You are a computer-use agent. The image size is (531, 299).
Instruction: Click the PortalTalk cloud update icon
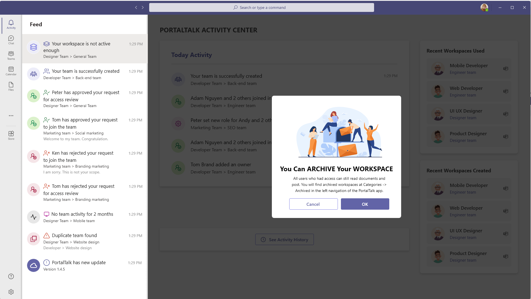click(33, 266)
